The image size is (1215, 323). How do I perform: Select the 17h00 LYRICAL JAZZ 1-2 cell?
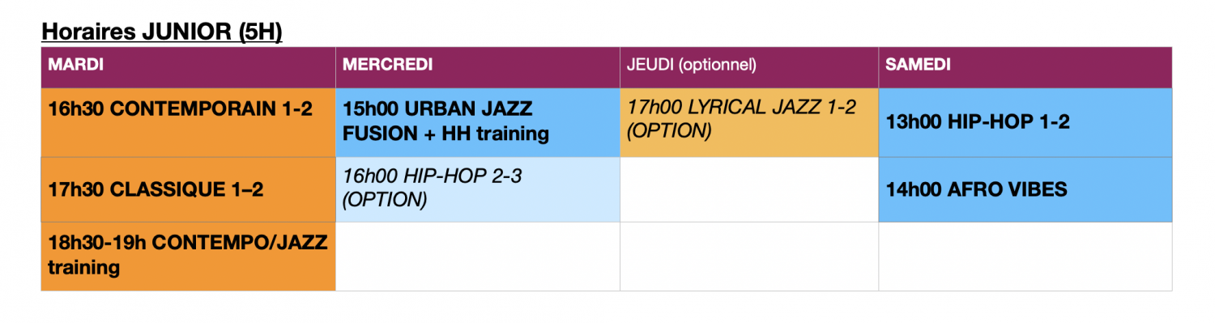pos(749,122)
